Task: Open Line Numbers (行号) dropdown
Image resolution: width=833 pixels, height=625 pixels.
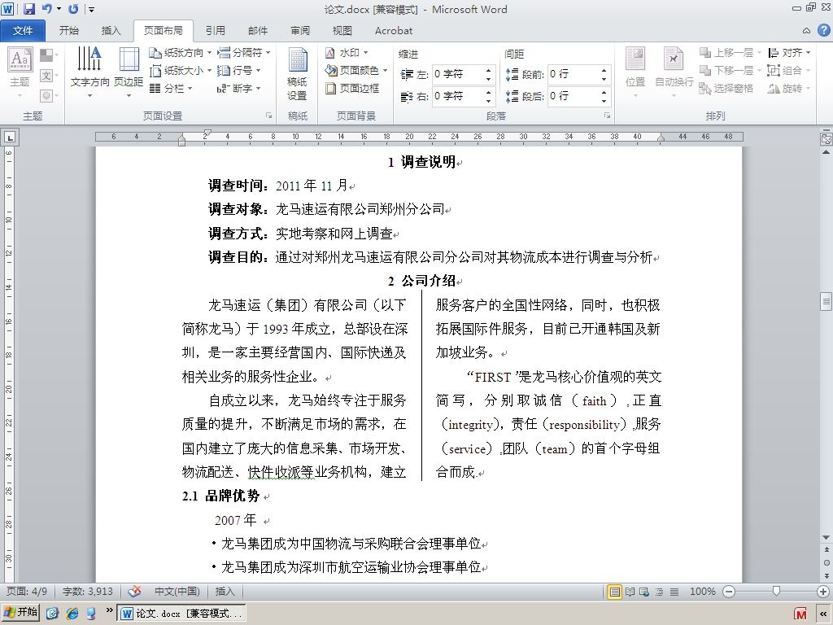Action: pyautogui.click(x=239, y=70)
